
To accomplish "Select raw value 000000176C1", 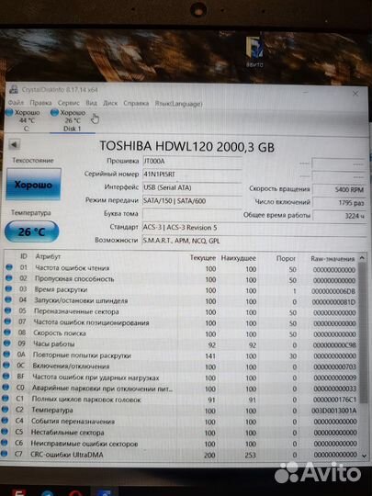I will pyautogui.click(x=334, y=400).
